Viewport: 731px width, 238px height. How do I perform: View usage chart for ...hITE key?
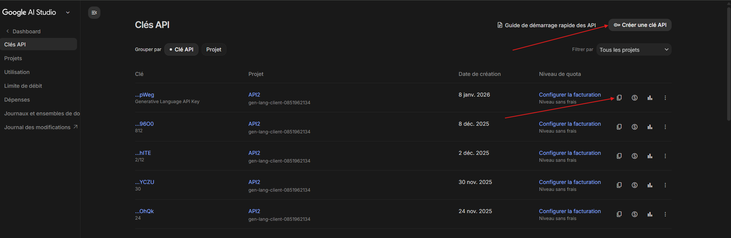click(x=650, y=156)
